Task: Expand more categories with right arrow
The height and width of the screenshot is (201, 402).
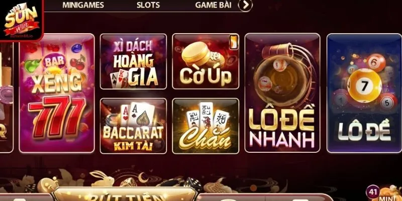Action: point(245,5)
